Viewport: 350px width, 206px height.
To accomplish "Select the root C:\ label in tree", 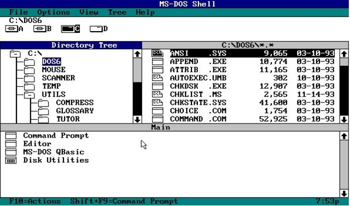I will (x=35, y=54).
